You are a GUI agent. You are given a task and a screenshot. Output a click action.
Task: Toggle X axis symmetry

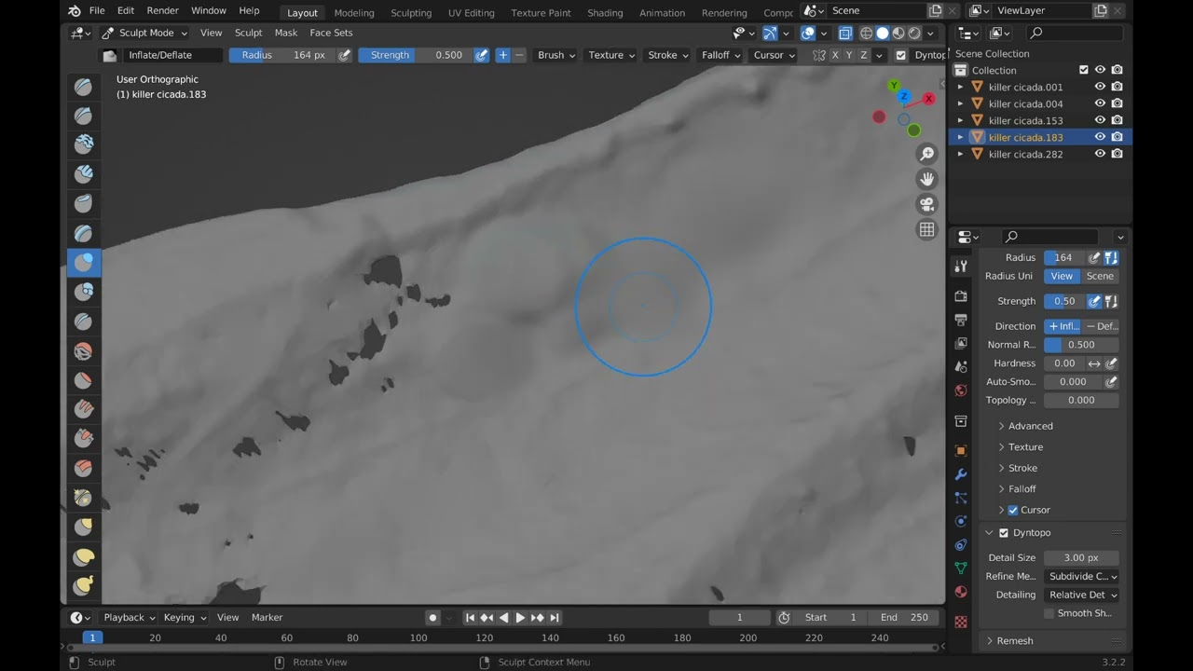pos(835,55)
